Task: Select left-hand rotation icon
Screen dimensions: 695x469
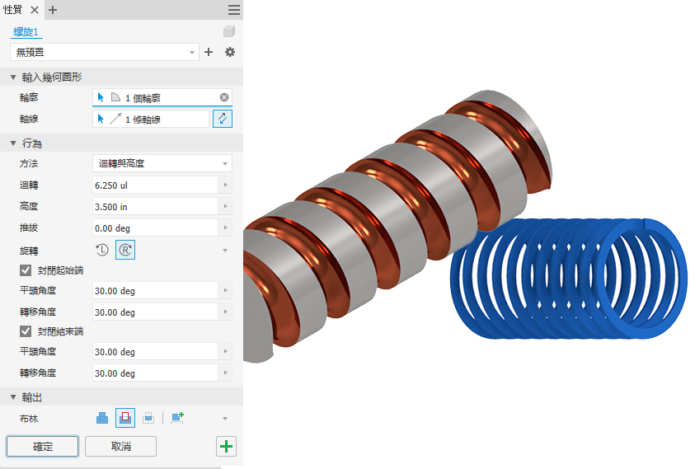Action: [102, 250]
